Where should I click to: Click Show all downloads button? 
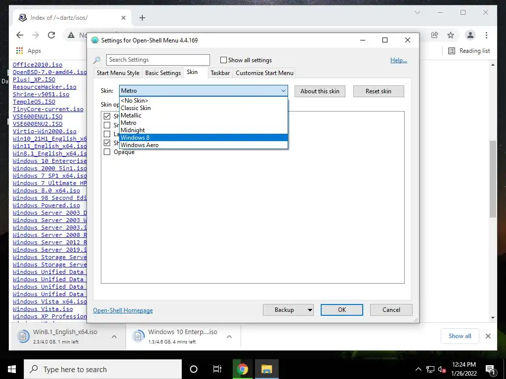(460, 336)
